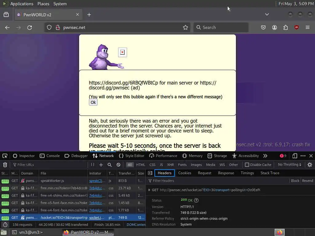Clear network log with trash icon
Image resolution: width=315 pixels, height=236 pixels.
click(5, 165)
